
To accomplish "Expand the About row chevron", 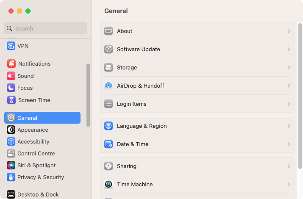I will 289,31.
